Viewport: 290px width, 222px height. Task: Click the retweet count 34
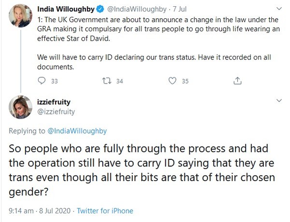coord(119,81)
